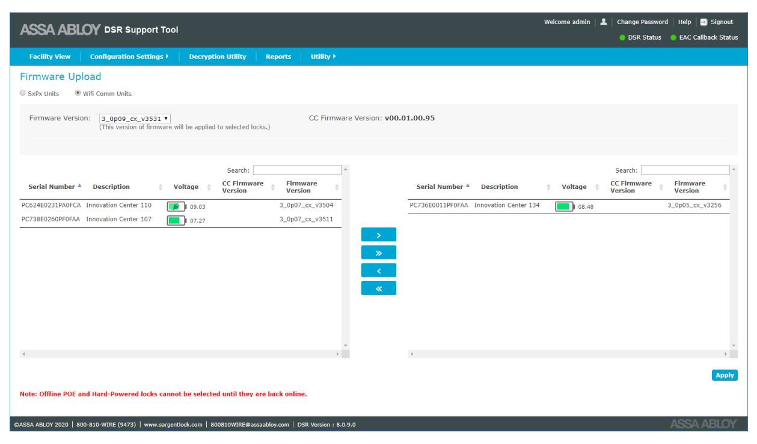Click Innovation Center 110 description

click(x=119, y=206)
